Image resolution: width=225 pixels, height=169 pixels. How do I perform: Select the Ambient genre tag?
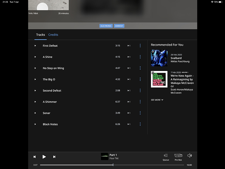click(119, 26)
